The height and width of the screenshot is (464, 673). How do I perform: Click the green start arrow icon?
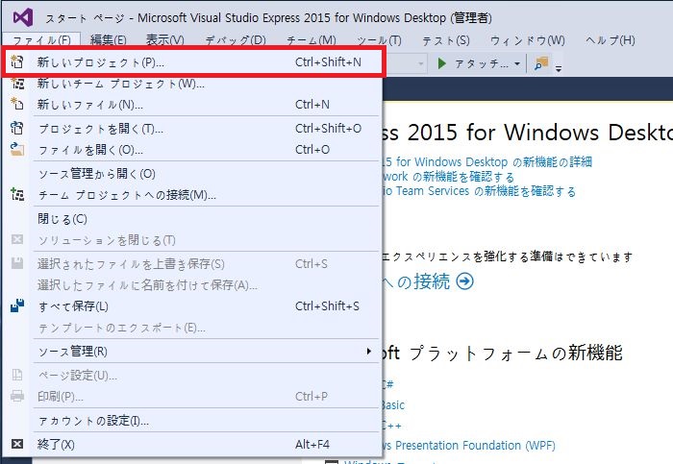coord(441,63)
